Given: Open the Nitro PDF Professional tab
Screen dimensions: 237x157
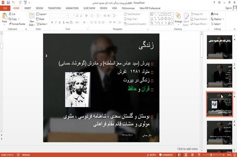Looking at the screenshot, I should [150, 8].
